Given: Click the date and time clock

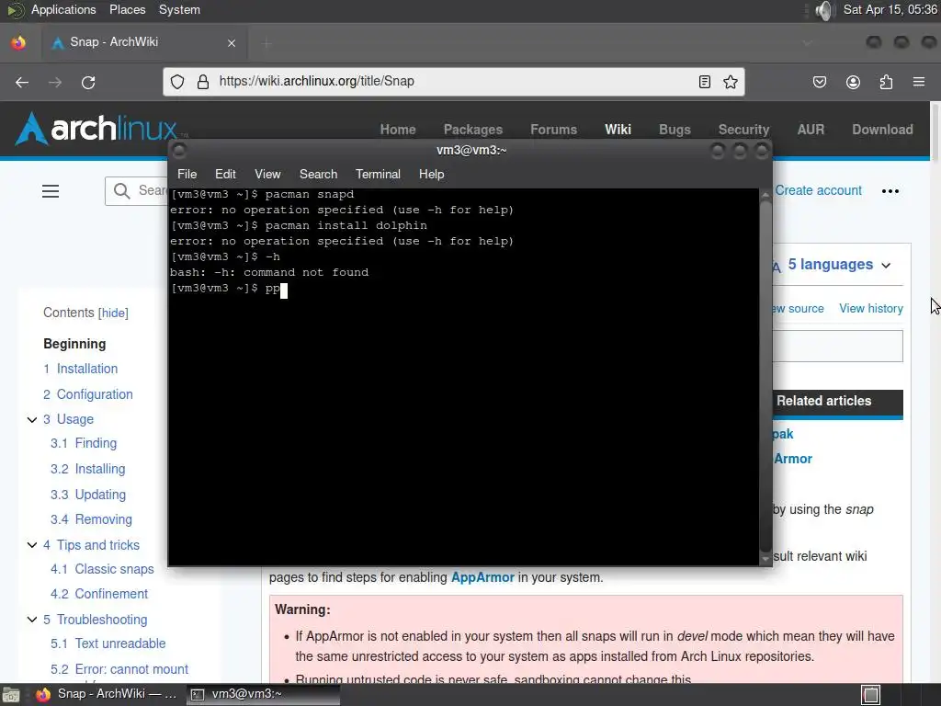Looking at the screenshot, I should [x=890, y=9].
